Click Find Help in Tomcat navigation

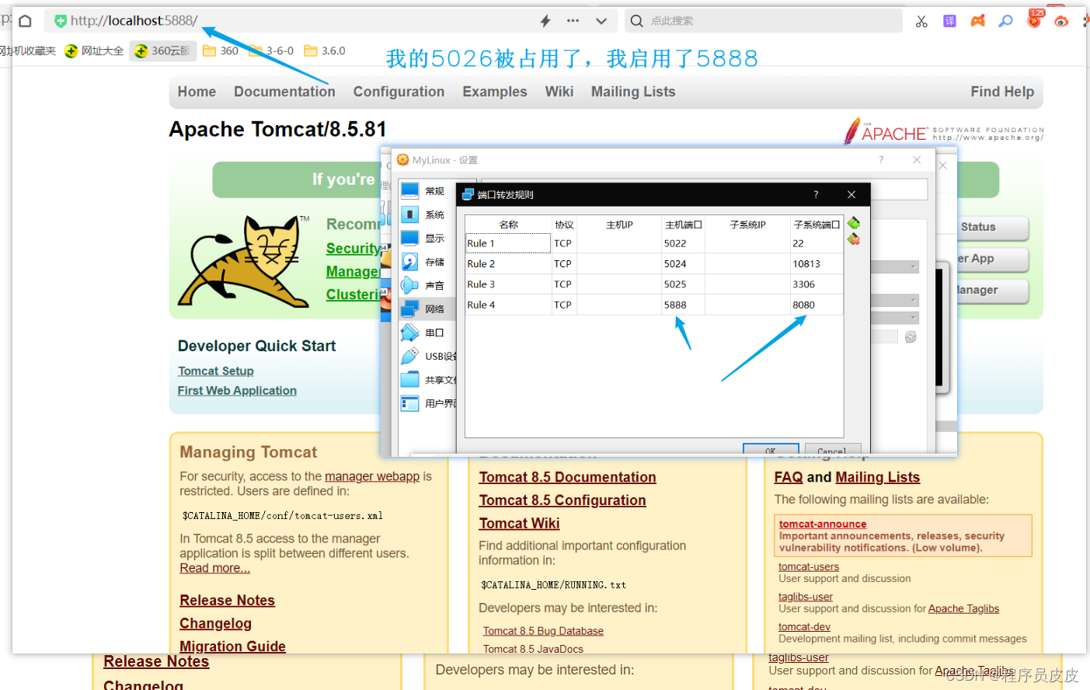pyautogui.click(x=1002, y=92)
